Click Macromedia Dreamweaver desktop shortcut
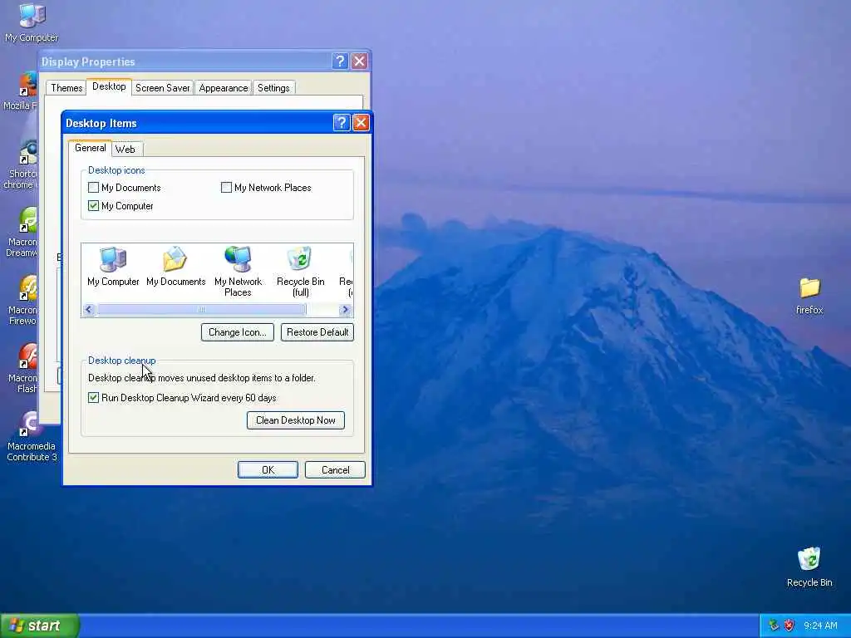The height and width of the screenshot is (638, 851). pos(22,233)
